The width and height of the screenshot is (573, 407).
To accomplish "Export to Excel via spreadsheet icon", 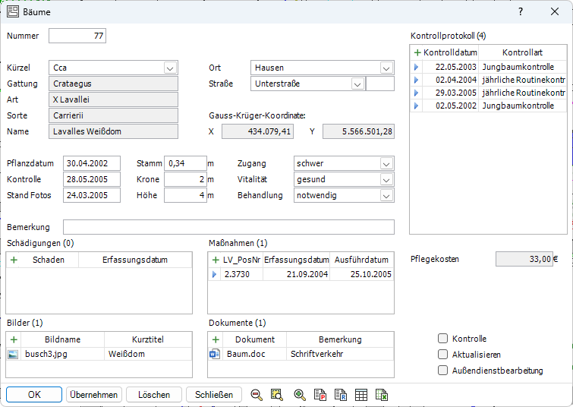I will (x=382, y=395).
